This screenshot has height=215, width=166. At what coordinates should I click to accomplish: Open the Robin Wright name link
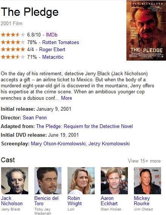tap(75, 201)
